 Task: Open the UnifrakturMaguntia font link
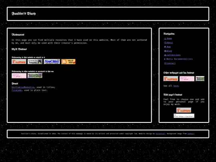(x=23, y=87)
